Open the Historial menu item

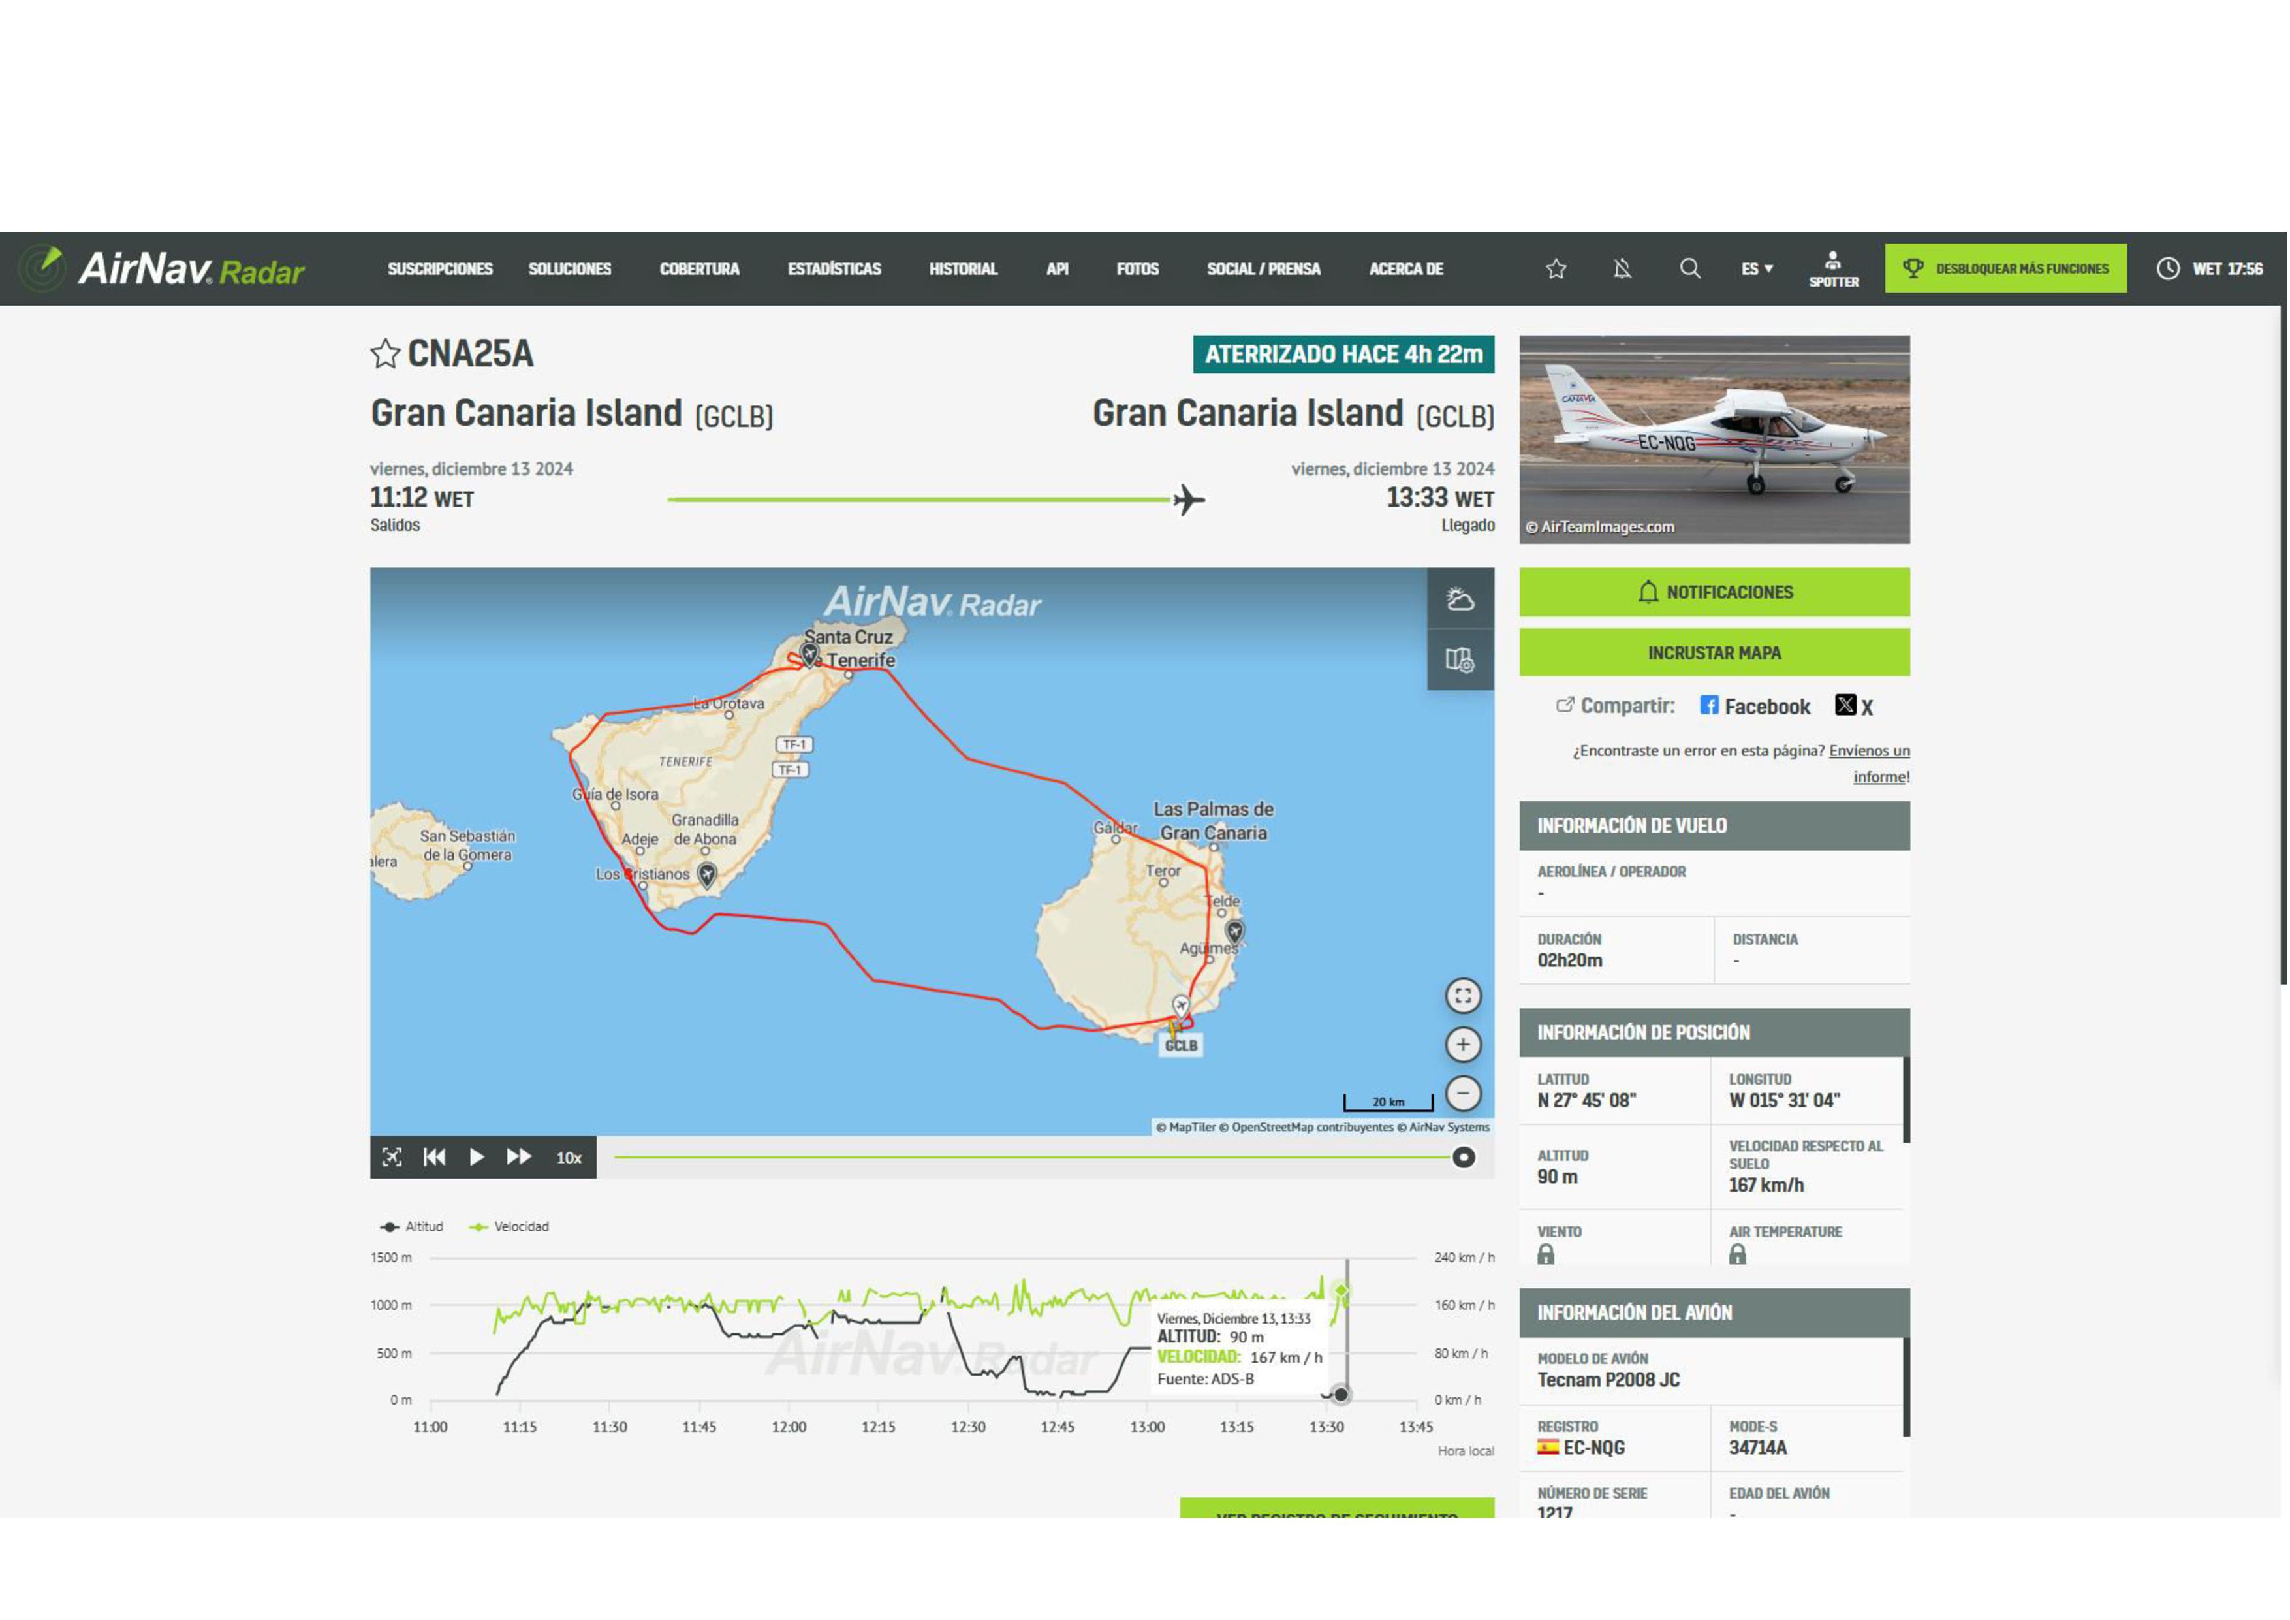pyautogui.click(x=962, y=268)
